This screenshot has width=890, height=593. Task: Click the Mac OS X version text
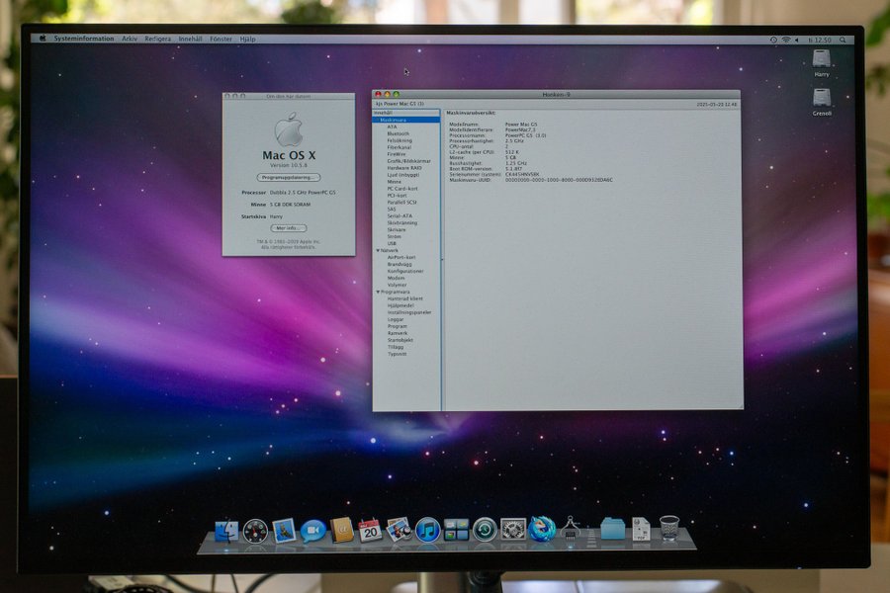(289, 165)
